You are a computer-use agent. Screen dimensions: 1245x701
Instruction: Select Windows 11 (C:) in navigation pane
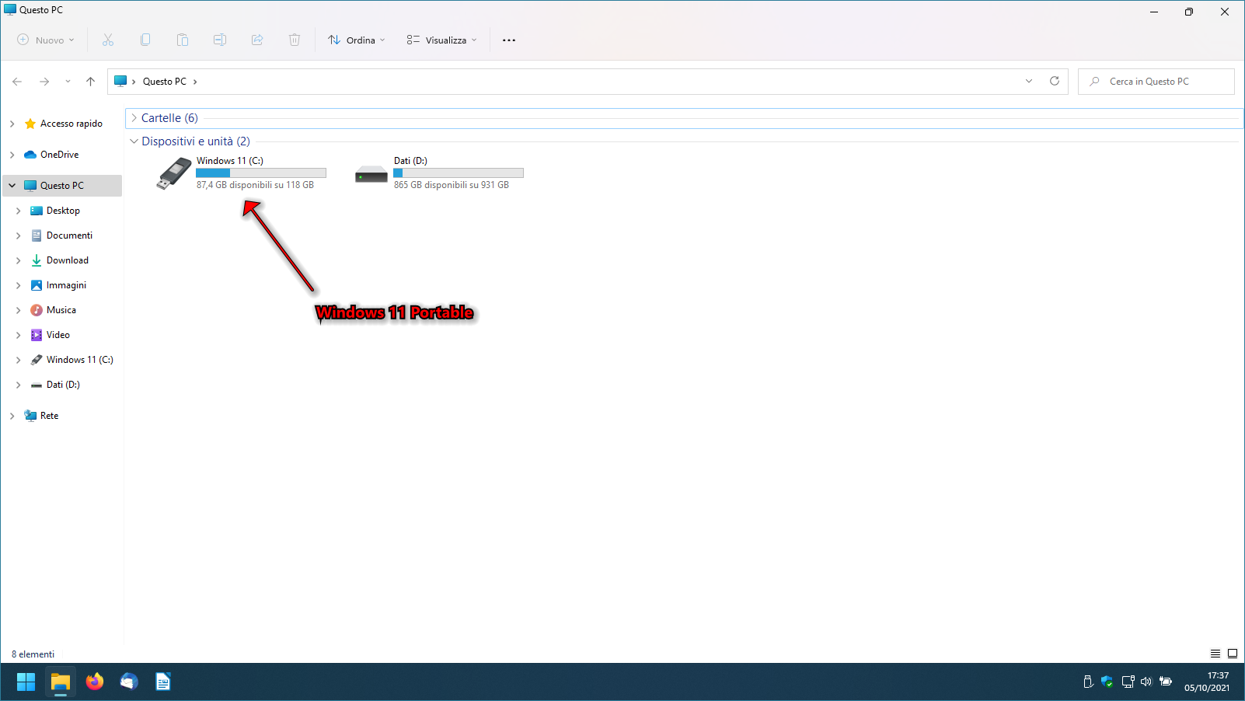click(x=79, y=360)
